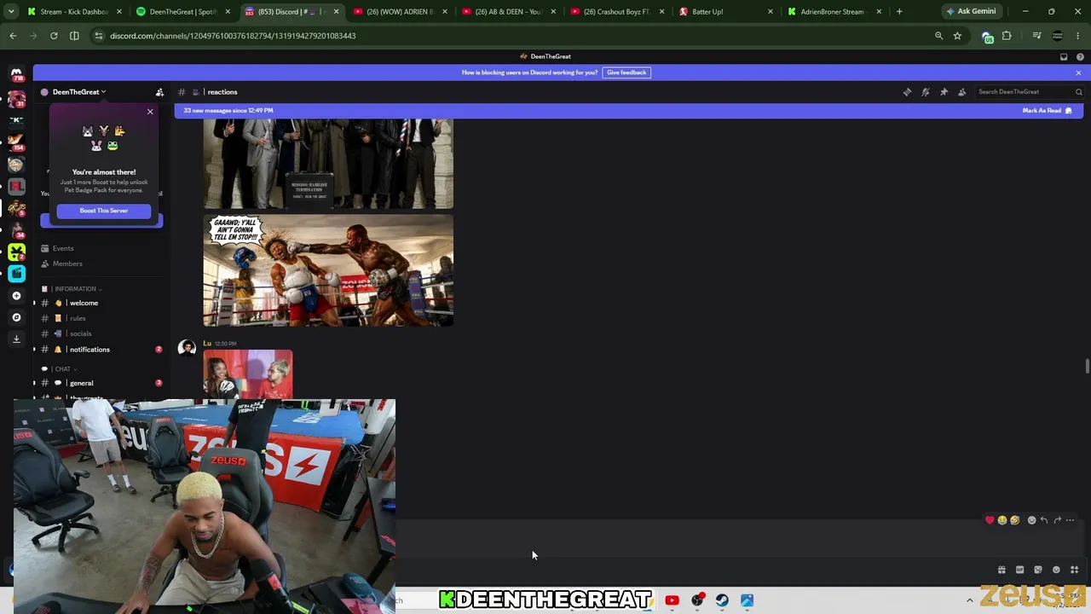
Task: Open server icon with 154 badge
Action: coord(16,142)
